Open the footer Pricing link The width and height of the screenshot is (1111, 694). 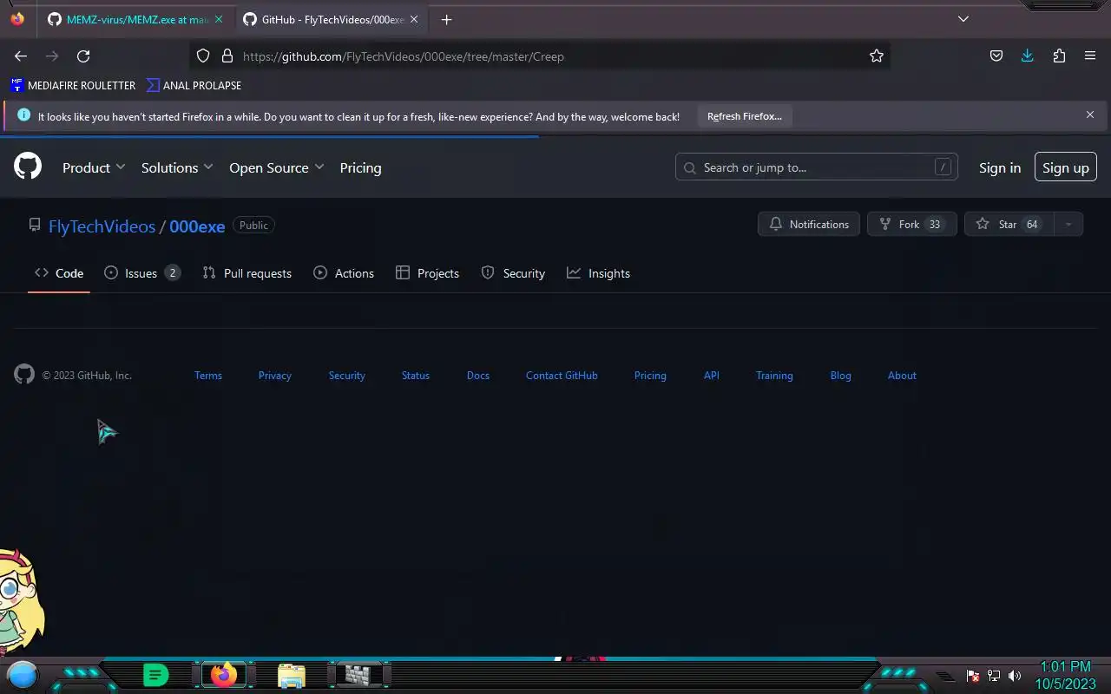point(650,376)
